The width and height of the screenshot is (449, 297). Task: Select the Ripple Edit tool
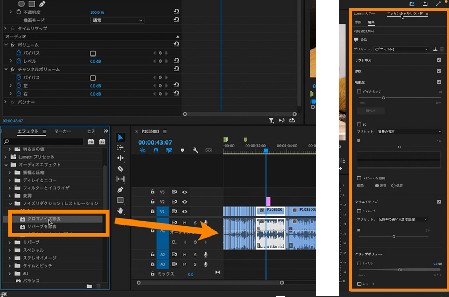pyautogui.click(x=121, y=158)
